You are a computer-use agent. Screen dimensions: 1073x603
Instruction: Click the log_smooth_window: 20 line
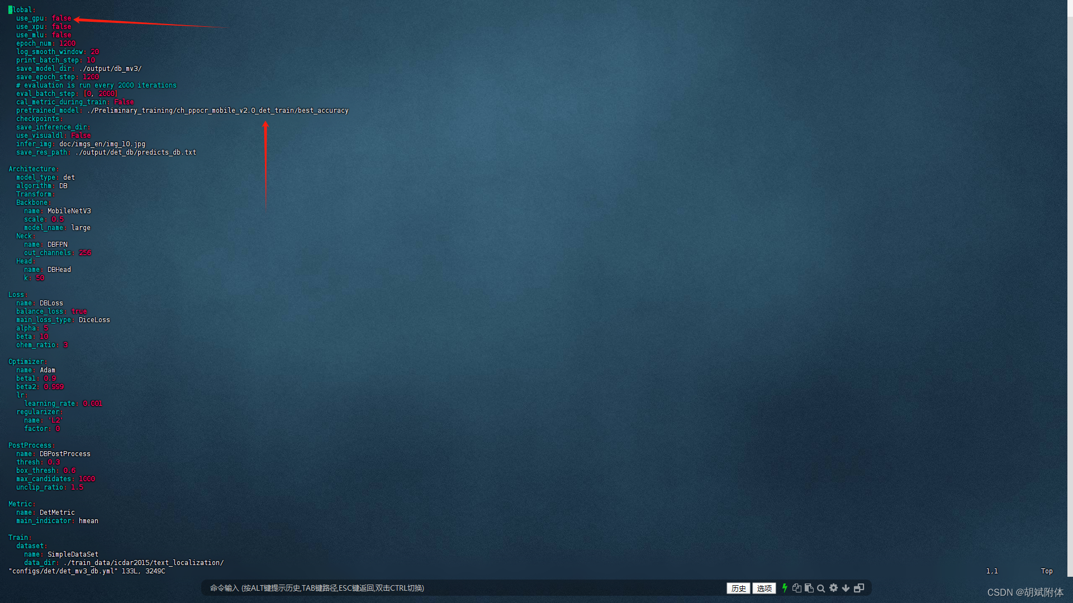[58, 52]
